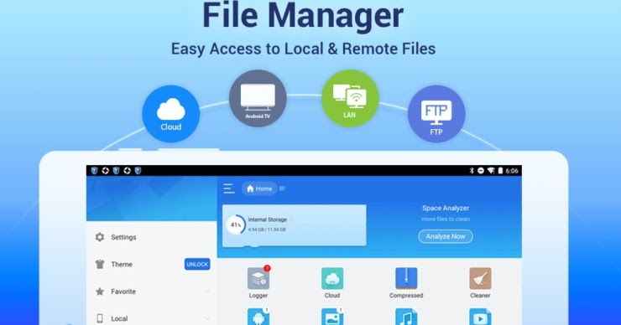The height and width of the screenshot is (325, 621).
Task: Open Theme in the sidebar
Action: pos(152,264)
